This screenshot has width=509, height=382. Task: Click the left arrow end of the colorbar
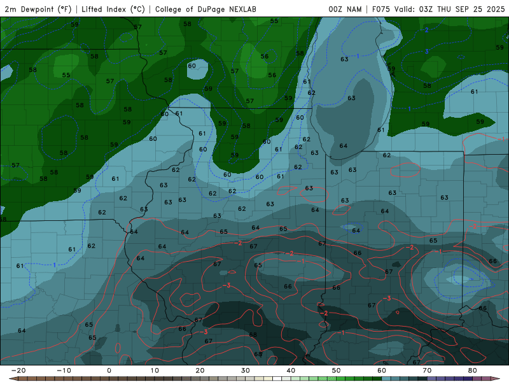point(13,379)
